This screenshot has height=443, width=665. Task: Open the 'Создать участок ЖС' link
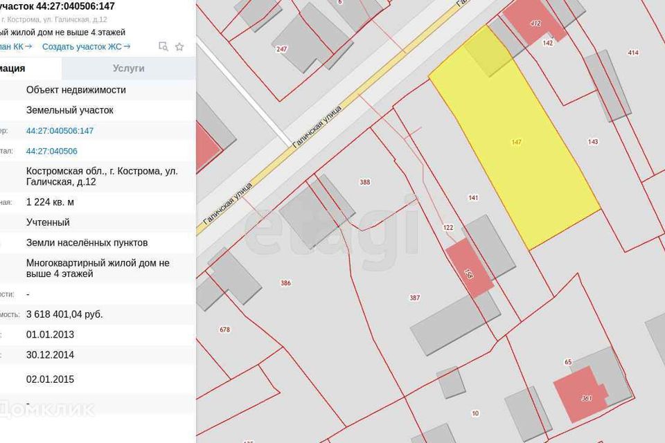(x=86, y=46)
